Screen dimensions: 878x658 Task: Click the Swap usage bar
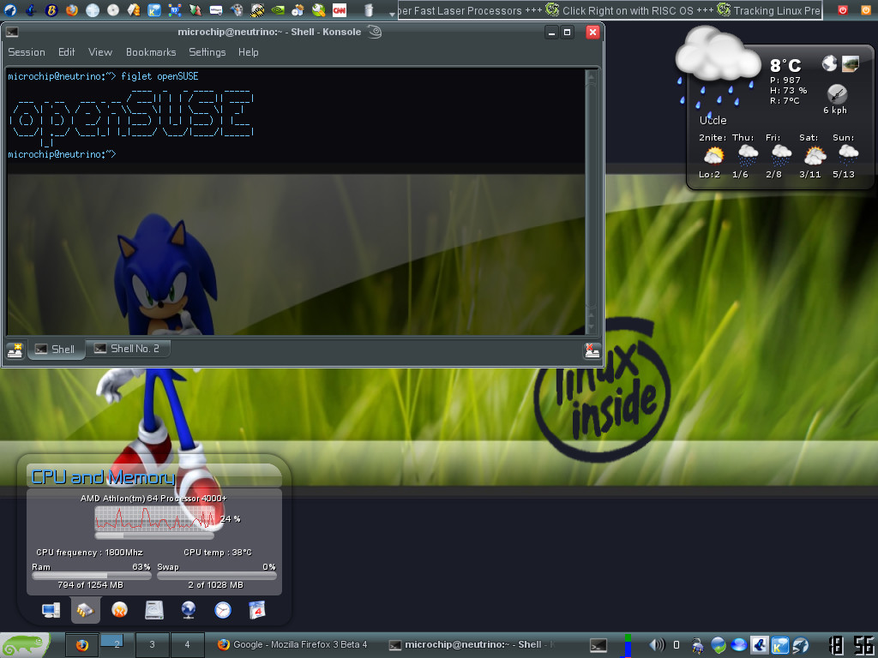tap(217, 576)
